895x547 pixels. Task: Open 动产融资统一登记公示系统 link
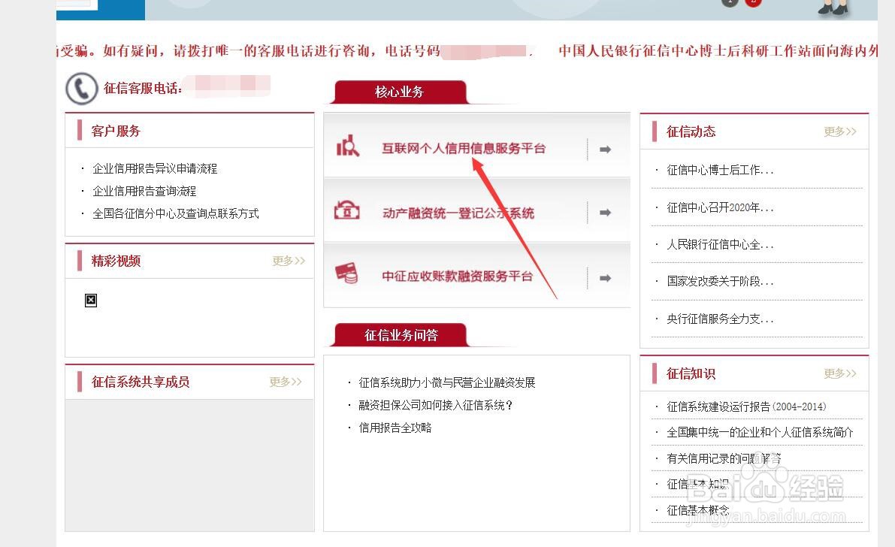458,213
